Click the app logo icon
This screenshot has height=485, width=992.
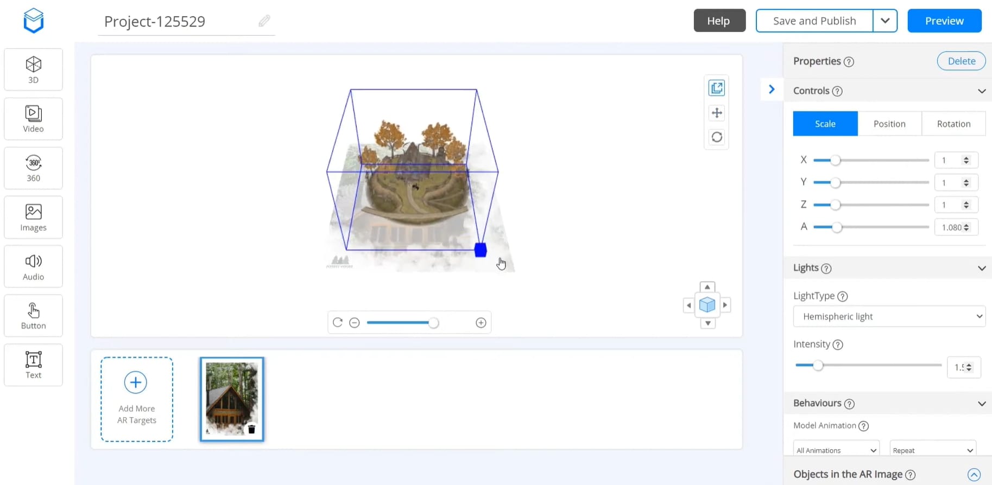pos(34,21)
